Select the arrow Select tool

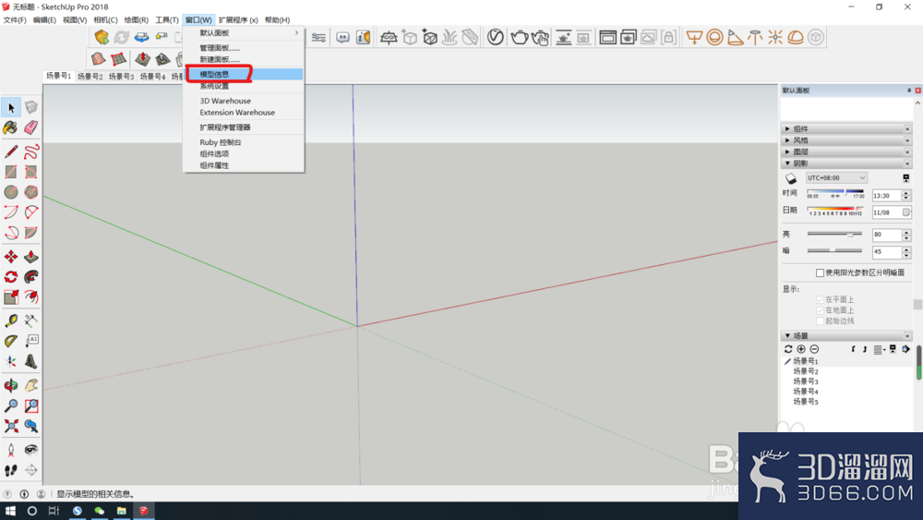tap(10, 108)
